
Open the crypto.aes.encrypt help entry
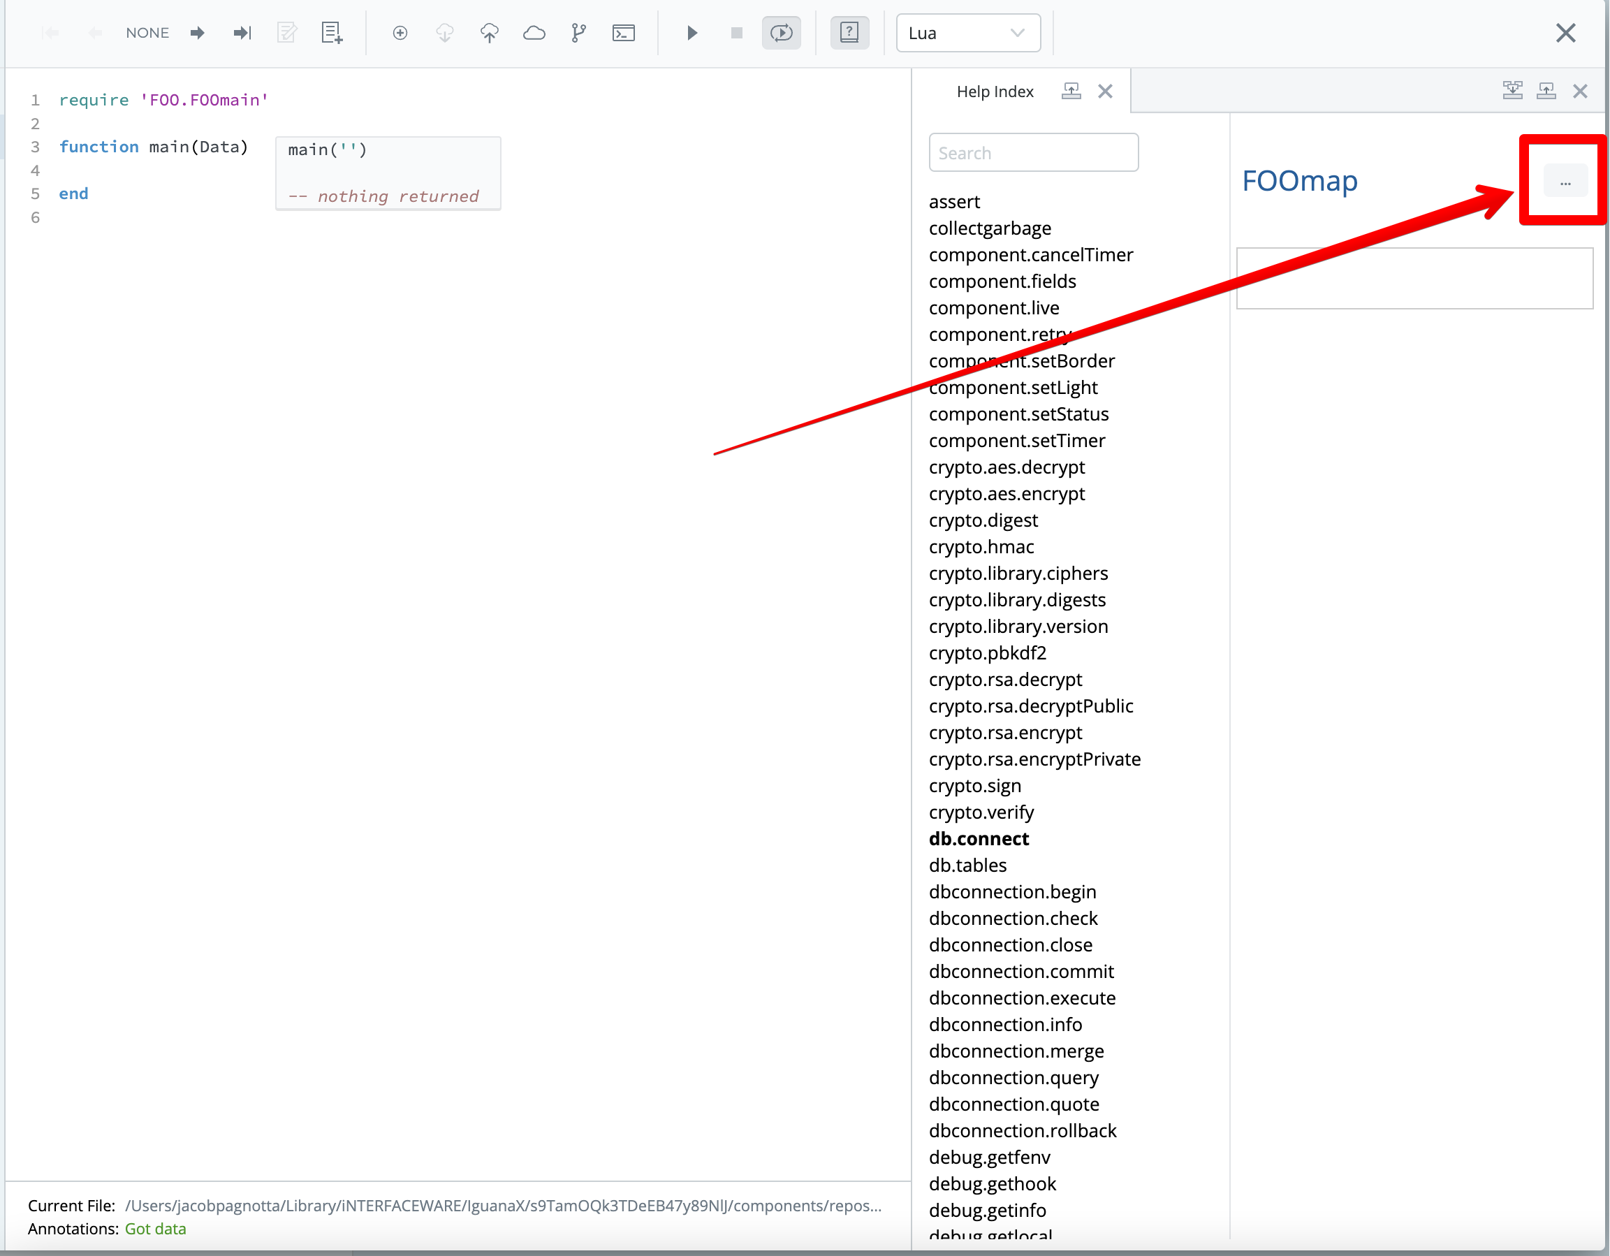(1007, 494)
